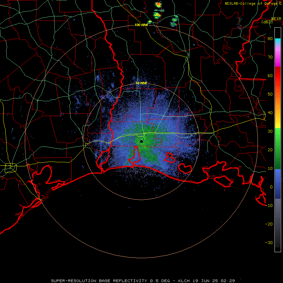Viewport: 283px width, 283px height.
Task: Click the 70 value on dBZ scale
Action: pyautogui.click(x=270, y=57)
